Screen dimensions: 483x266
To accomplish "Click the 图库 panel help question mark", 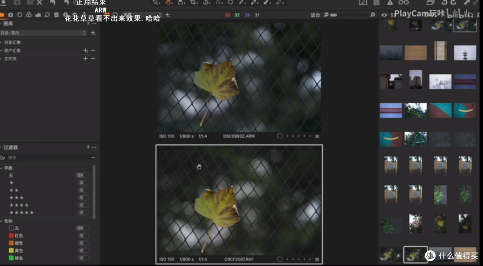I will point(88,24).
